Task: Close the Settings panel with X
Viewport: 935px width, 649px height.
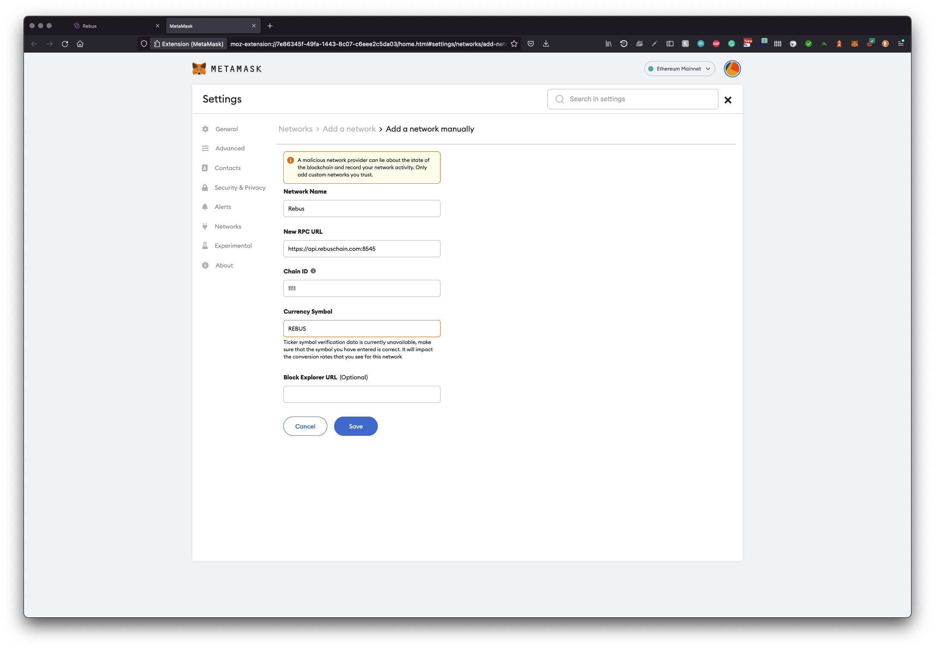Action: (x=728, y=100)
